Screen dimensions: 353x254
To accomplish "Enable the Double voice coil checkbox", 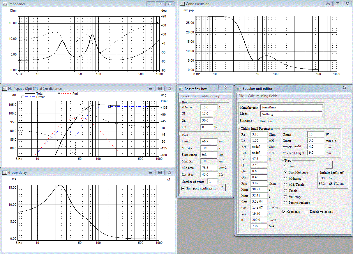I will [306, 212].
